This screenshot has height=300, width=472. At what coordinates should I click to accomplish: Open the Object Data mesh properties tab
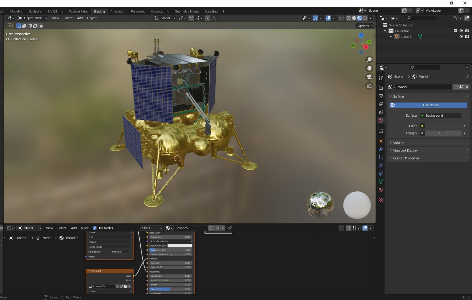pos(381,182)
